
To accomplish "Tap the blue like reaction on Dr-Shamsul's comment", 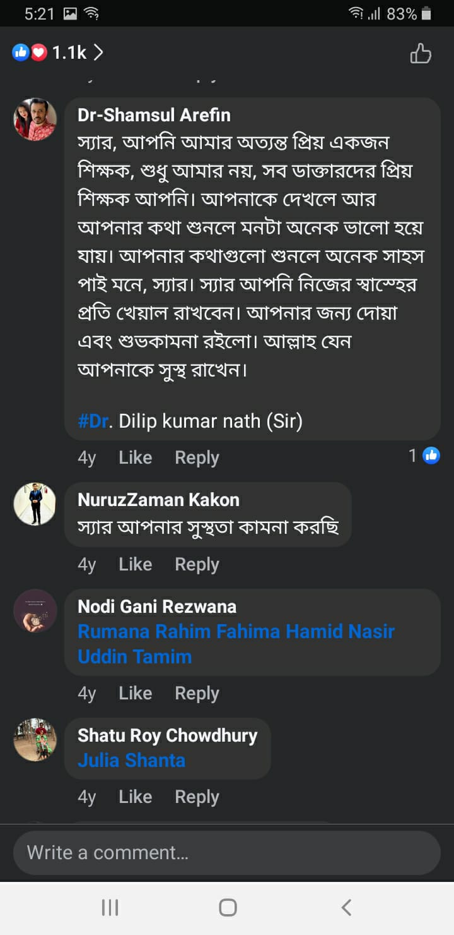I will click(431, 455).
